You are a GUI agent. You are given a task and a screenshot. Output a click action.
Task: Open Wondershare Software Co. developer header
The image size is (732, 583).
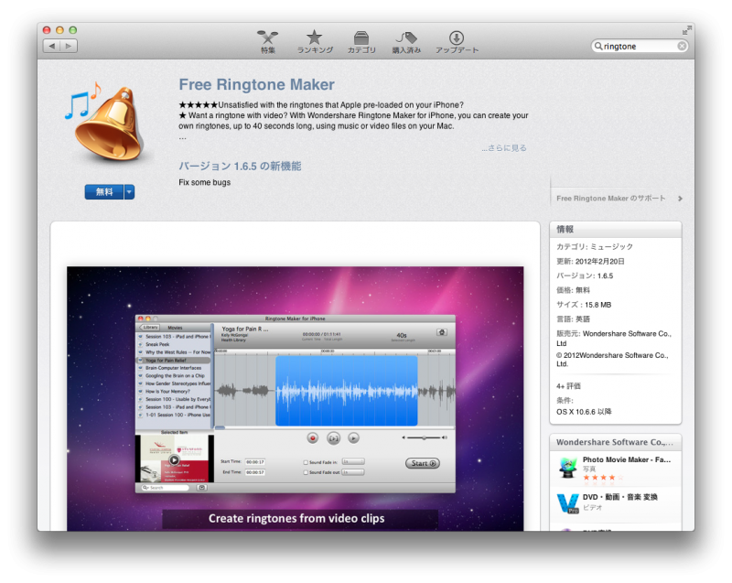[614, 442]
